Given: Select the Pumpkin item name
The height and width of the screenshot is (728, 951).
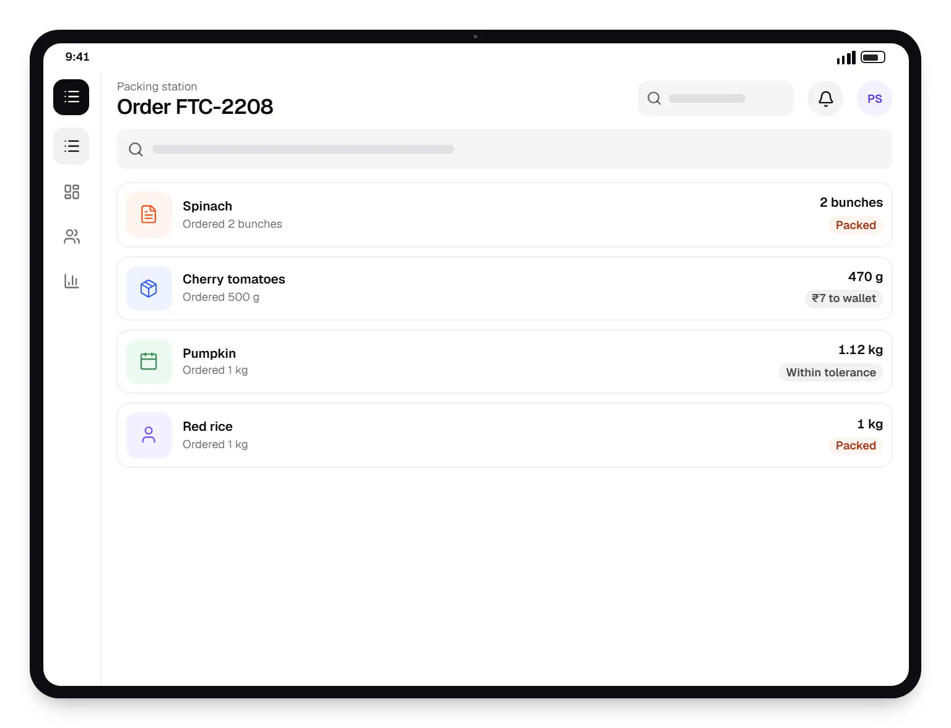Looking at the screenshot, I should tap(209, 353).
